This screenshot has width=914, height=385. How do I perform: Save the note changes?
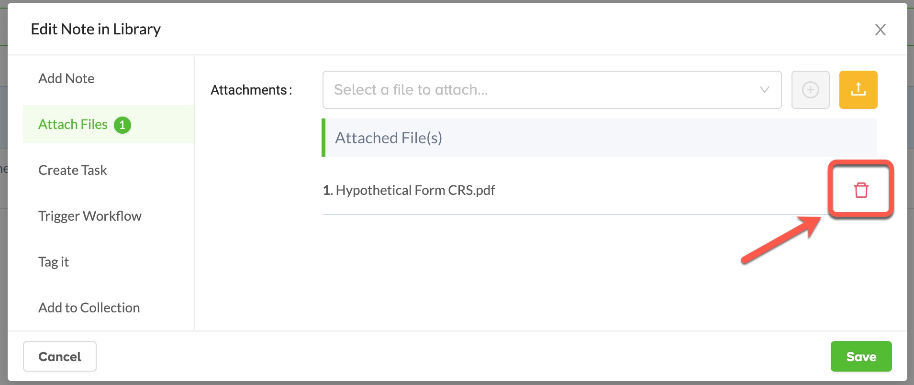861,356
